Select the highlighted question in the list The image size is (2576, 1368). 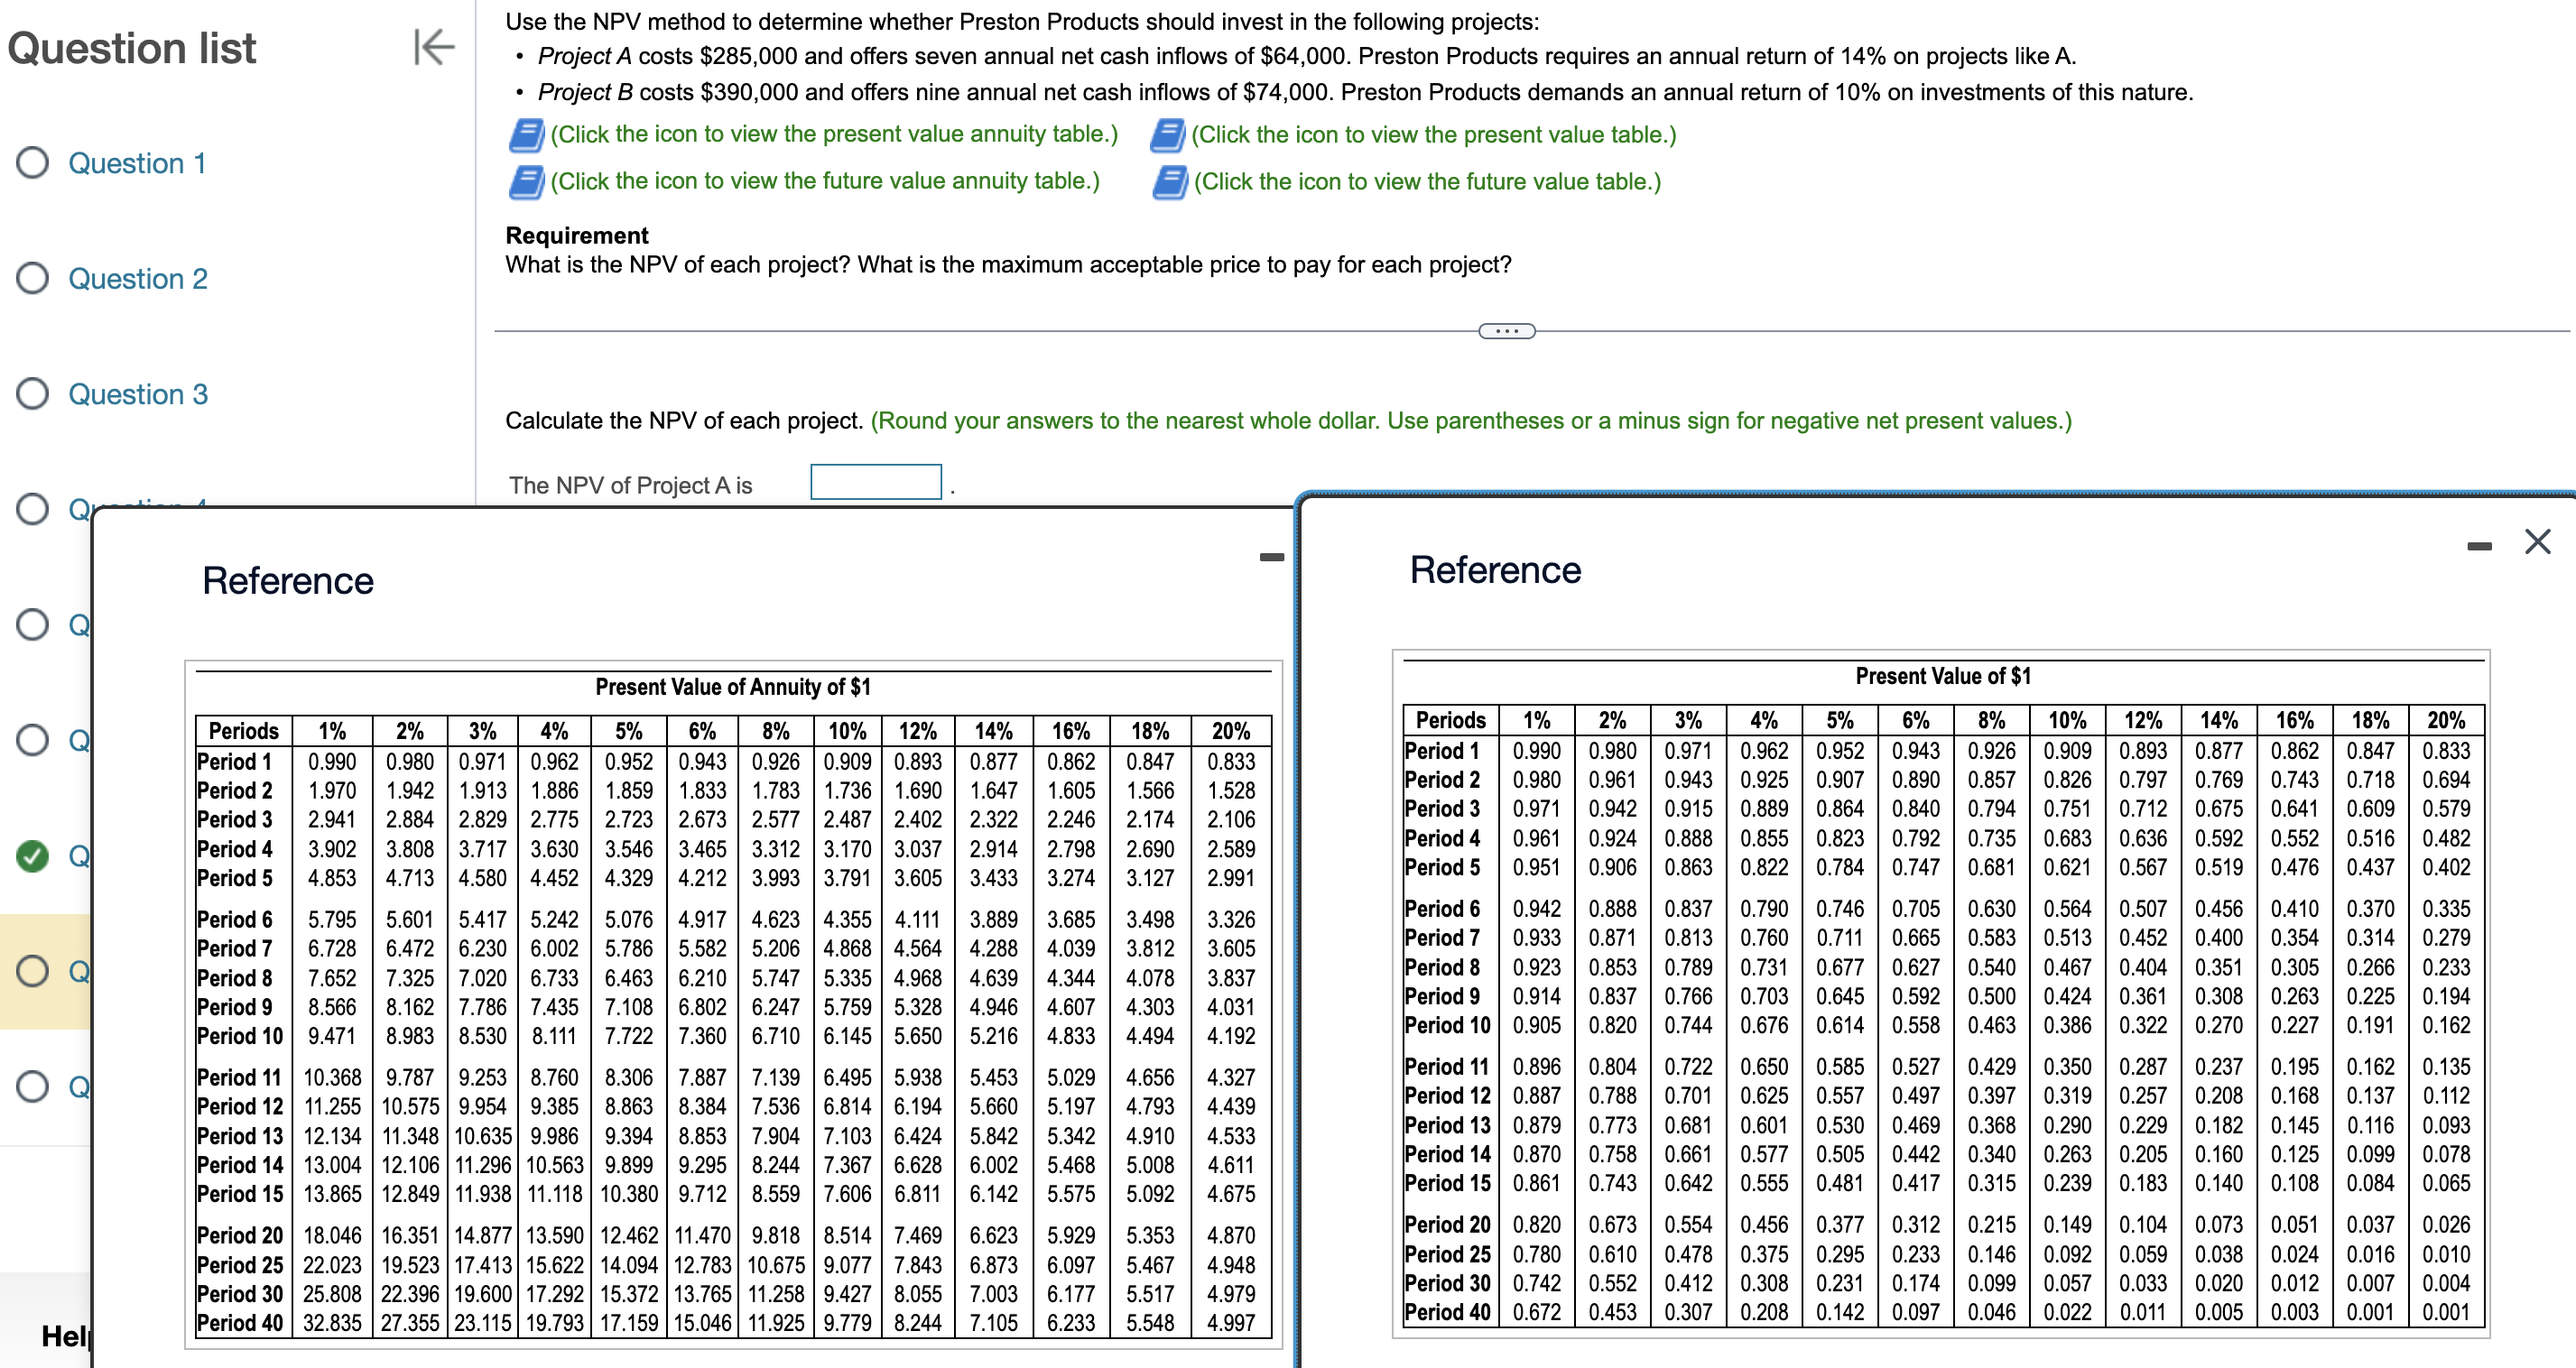[33, 970]
